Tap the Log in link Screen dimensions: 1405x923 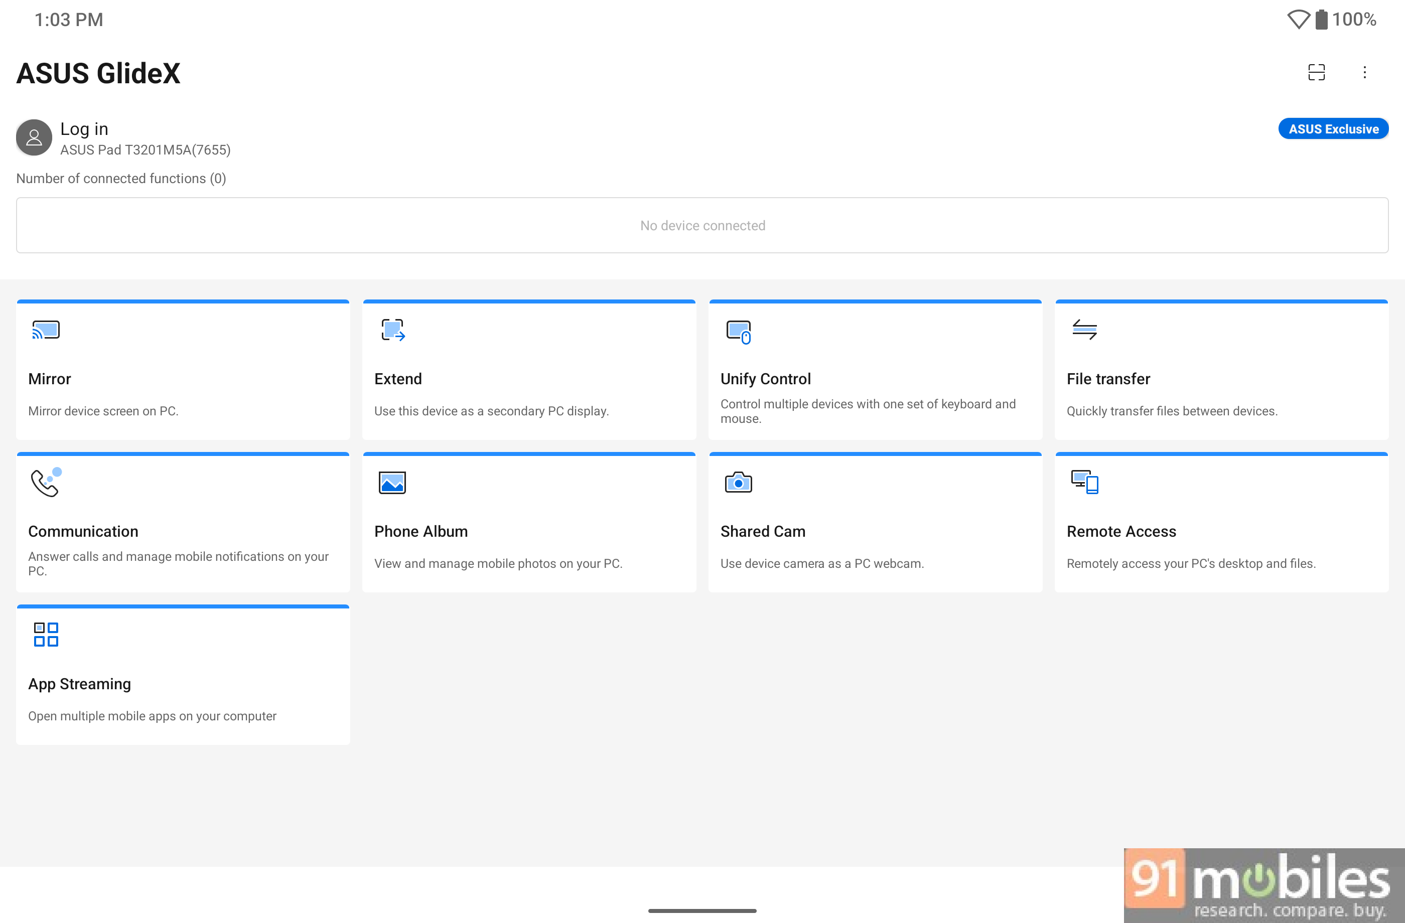tap(84, 128)
